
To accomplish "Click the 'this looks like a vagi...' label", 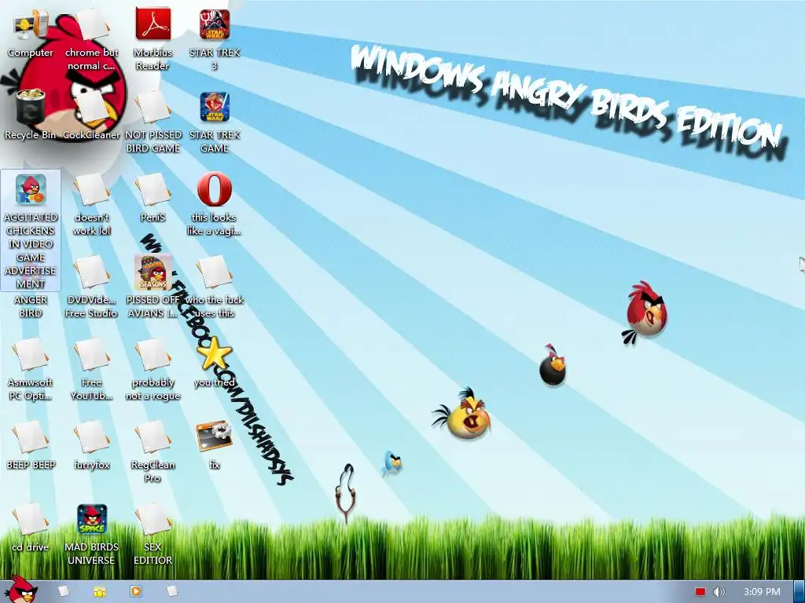I will (214, 224).
